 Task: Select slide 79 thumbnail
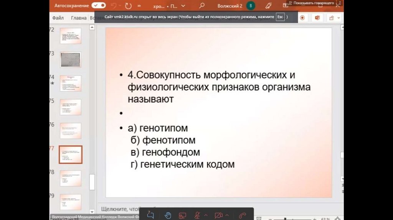(71, 202)
